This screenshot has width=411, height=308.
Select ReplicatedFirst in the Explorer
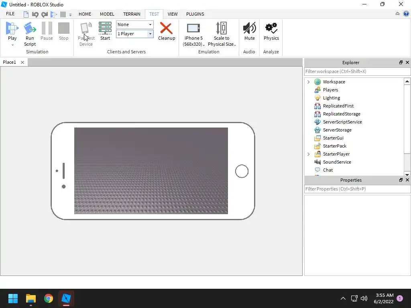(x=338, y=106)
